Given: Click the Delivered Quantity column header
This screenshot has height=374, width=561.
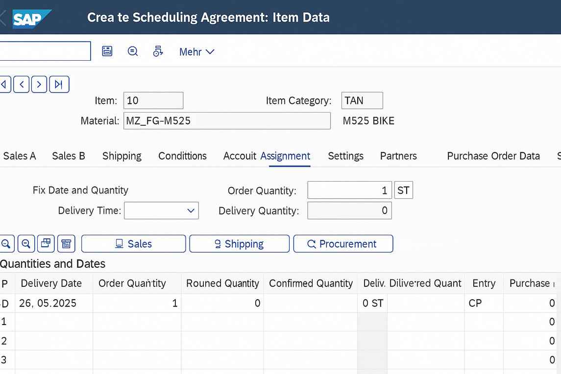Looking at the screenshot, I should (x=425, y=283).
